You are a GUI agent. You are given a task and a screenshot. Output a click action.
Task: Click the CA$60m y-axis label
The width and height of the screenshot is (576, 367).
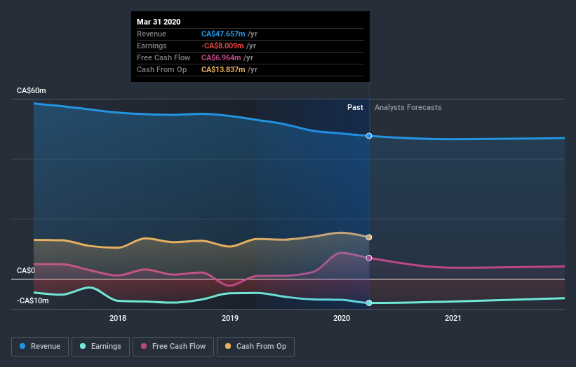click(x=32, y=90)
